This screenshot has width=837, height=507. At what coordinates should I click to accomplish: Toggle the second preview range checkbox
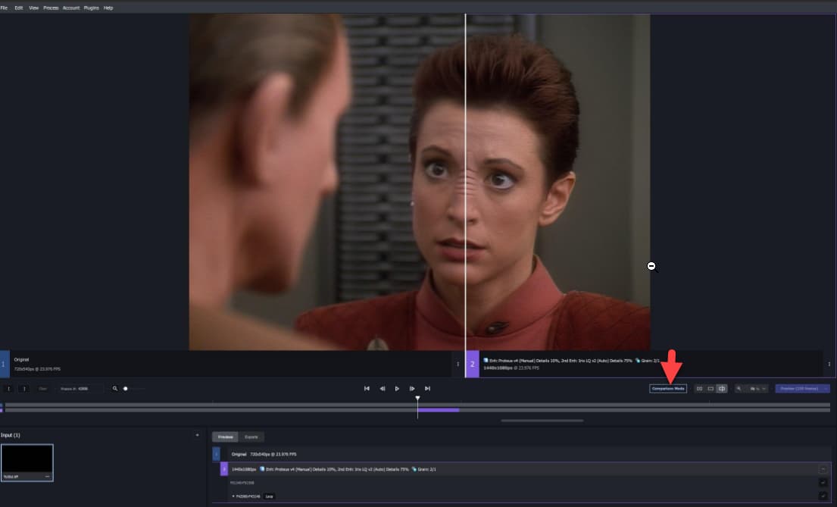823,496
